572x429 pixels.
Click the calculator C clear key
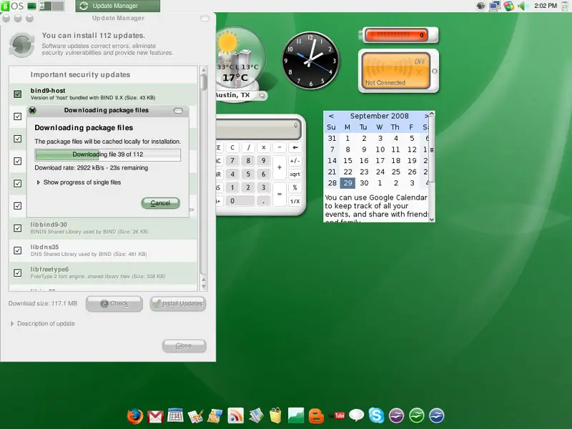pos(232,147)
